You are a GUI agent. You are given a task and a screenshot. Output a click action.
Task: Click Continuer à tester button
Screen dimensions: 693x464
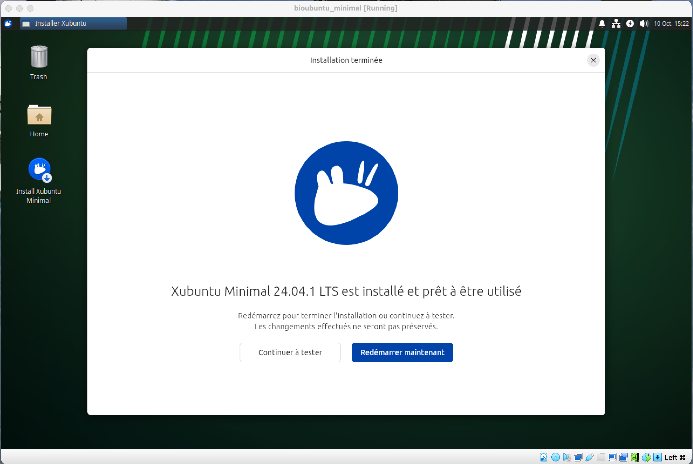(x=290, y=352)
